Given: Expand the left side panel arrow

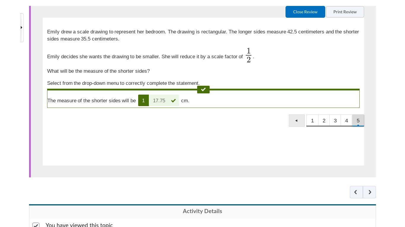Looking at the screenshot, I should [x=21, y=28].
